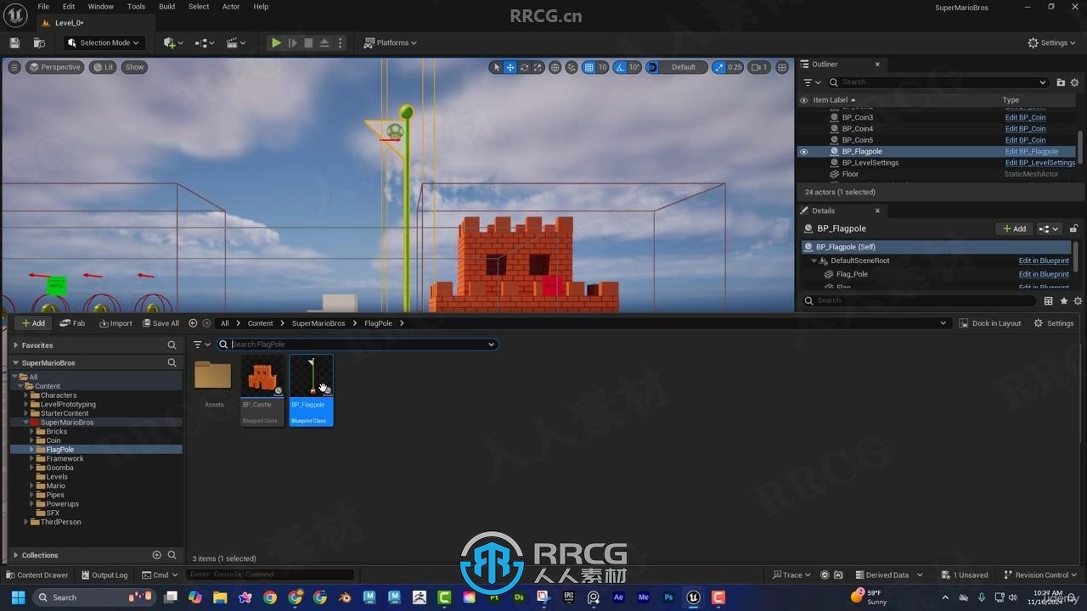The height and width of the screenshot is (611, 1087).
Task: Select the Floor actor in the Outliner
Action: tap(850, 174)
